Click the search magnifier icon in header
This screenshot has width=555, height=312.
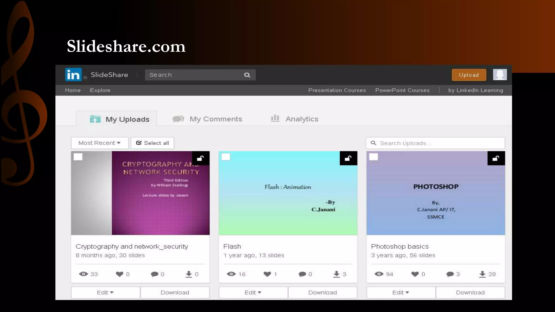247,75
